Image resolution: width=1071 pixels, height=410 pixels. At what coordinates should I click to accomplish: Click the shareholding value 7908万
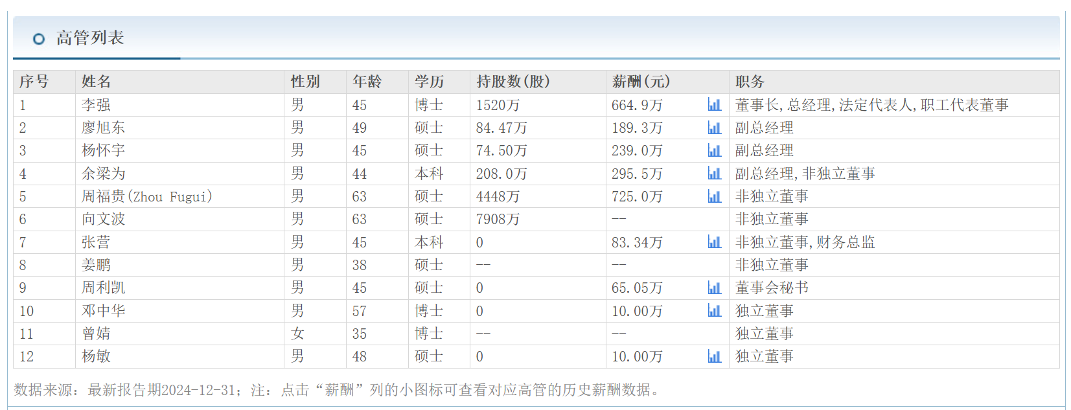coord(498,219)
